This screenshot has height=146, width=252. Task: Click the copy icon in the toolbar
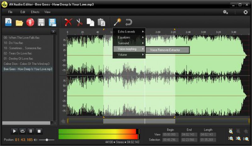(90, 22)
